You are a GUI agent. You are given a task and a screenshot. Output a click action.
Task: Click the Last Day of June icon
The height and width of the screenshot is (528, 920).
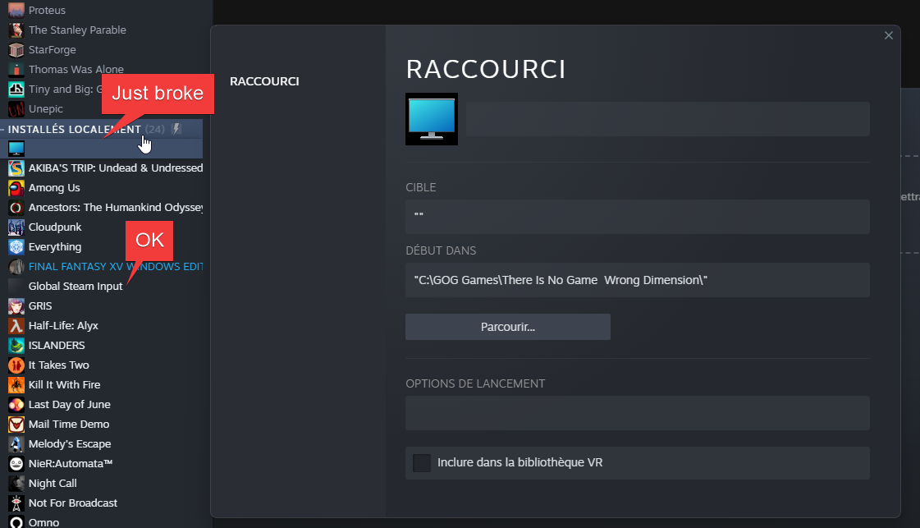coord(16,404)
